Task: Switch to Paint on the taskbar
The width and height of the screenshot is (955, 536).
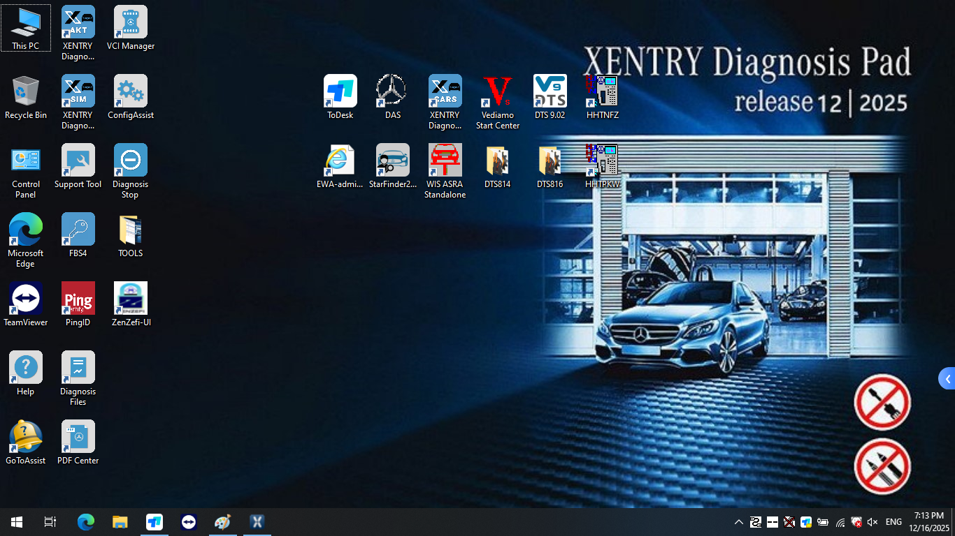Action: (x=222, y=521)
